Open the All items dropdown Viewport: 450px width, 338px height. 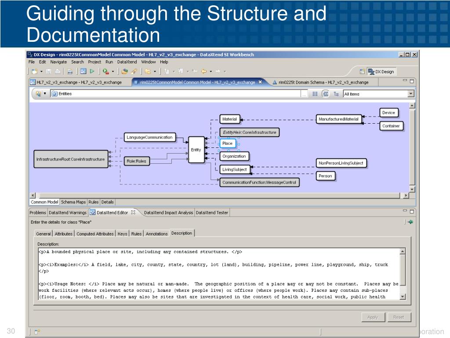[x=411, y=94]
